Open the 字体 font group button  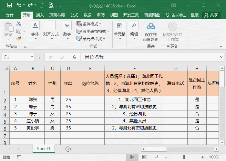click(35, 31)
